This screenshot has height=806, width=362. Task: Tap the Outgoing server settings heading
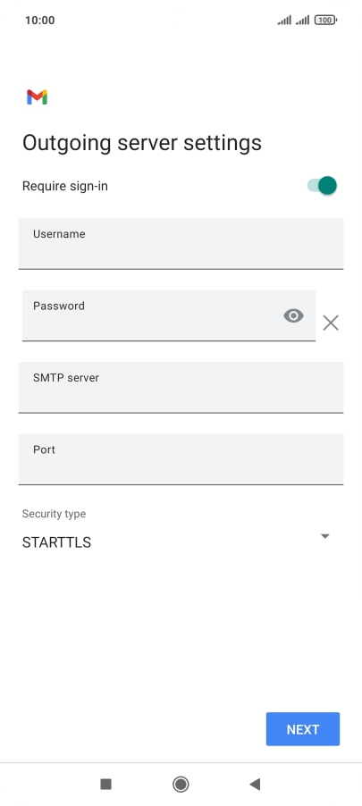click(x=142, y=143)
